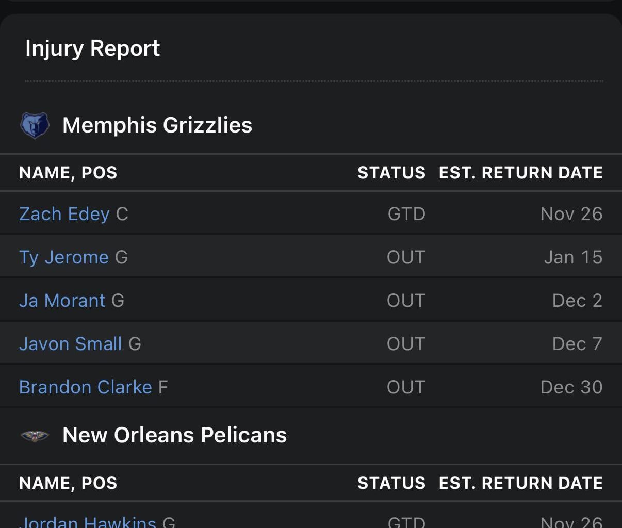Click the New Orleans Pelicans team logo

[34, 435]
